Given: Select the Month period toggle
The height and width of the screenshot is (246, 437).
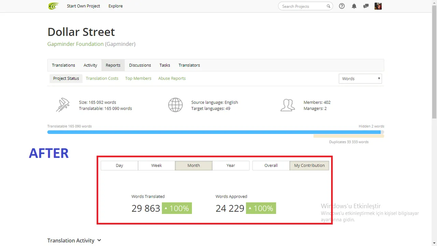Looking at the screenshot, I should (194, 165).
